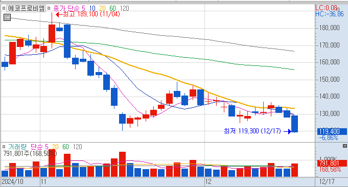Click the 140,000 price axis label
This screenshot has width=348, height=187.
point(329,97)
